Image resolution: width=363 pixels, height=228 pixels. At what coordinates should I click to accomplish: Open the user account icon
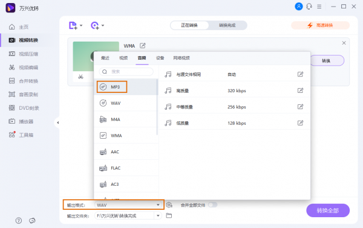299,7
